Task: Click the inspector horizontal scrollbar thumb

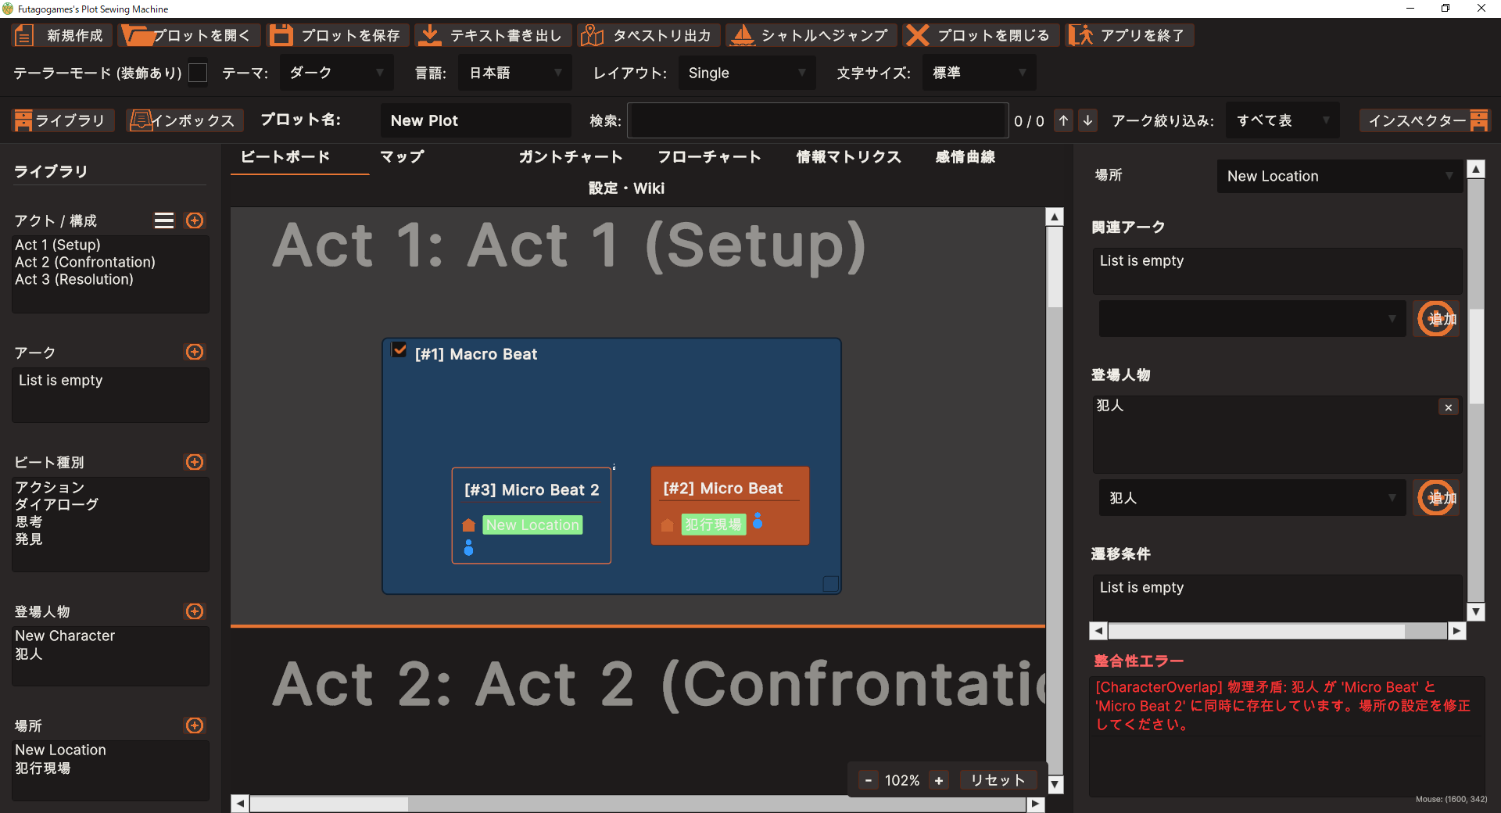Action: click(x=1256, y=631)
